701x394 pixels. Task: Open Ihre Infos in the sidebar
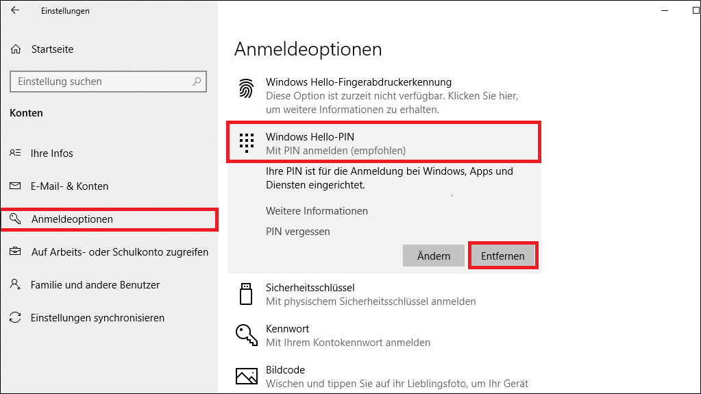pos(52,153)
